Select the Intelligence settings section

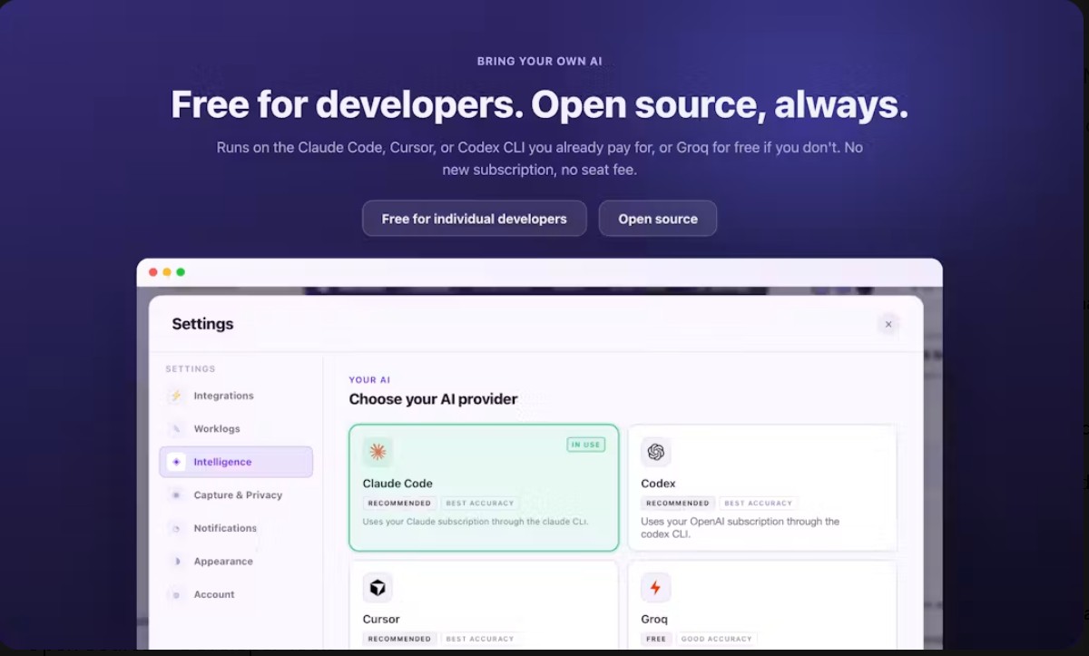pos(236,462)
